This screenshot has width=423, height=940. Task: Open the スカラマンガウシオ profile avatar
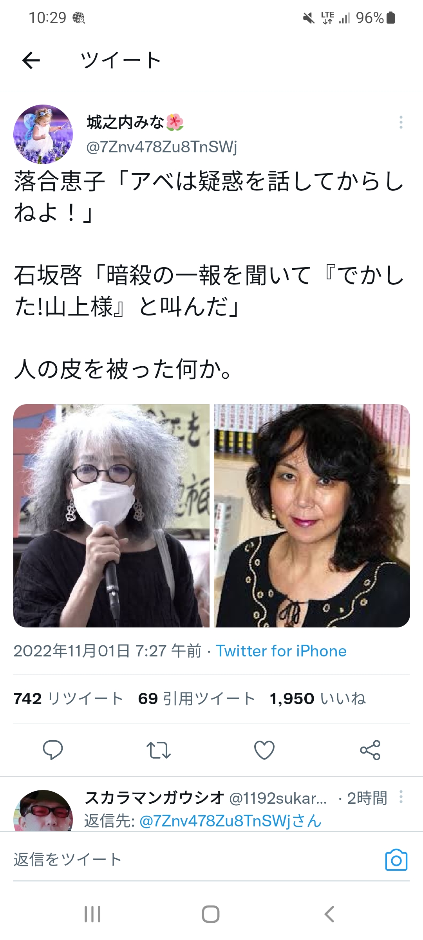pos(43,811)
